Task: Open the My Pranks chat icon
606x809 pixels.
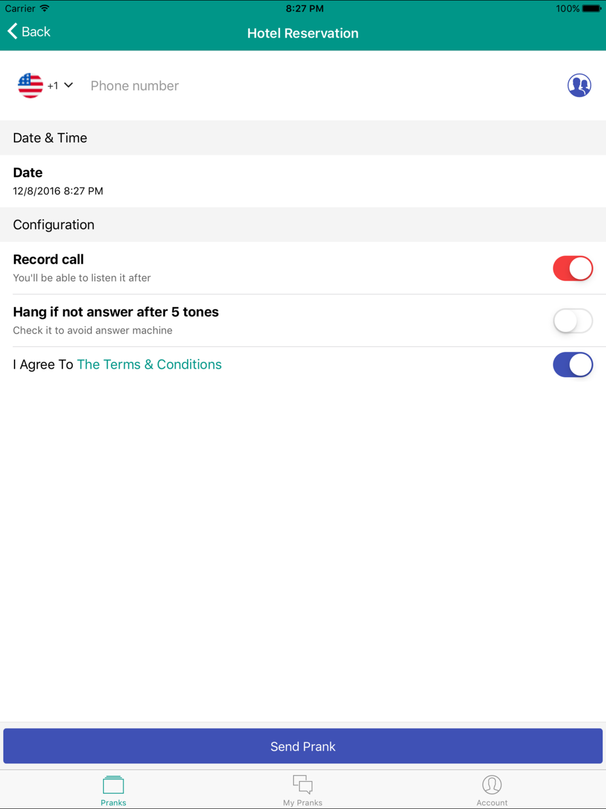Action: click(x=302, y=785)
